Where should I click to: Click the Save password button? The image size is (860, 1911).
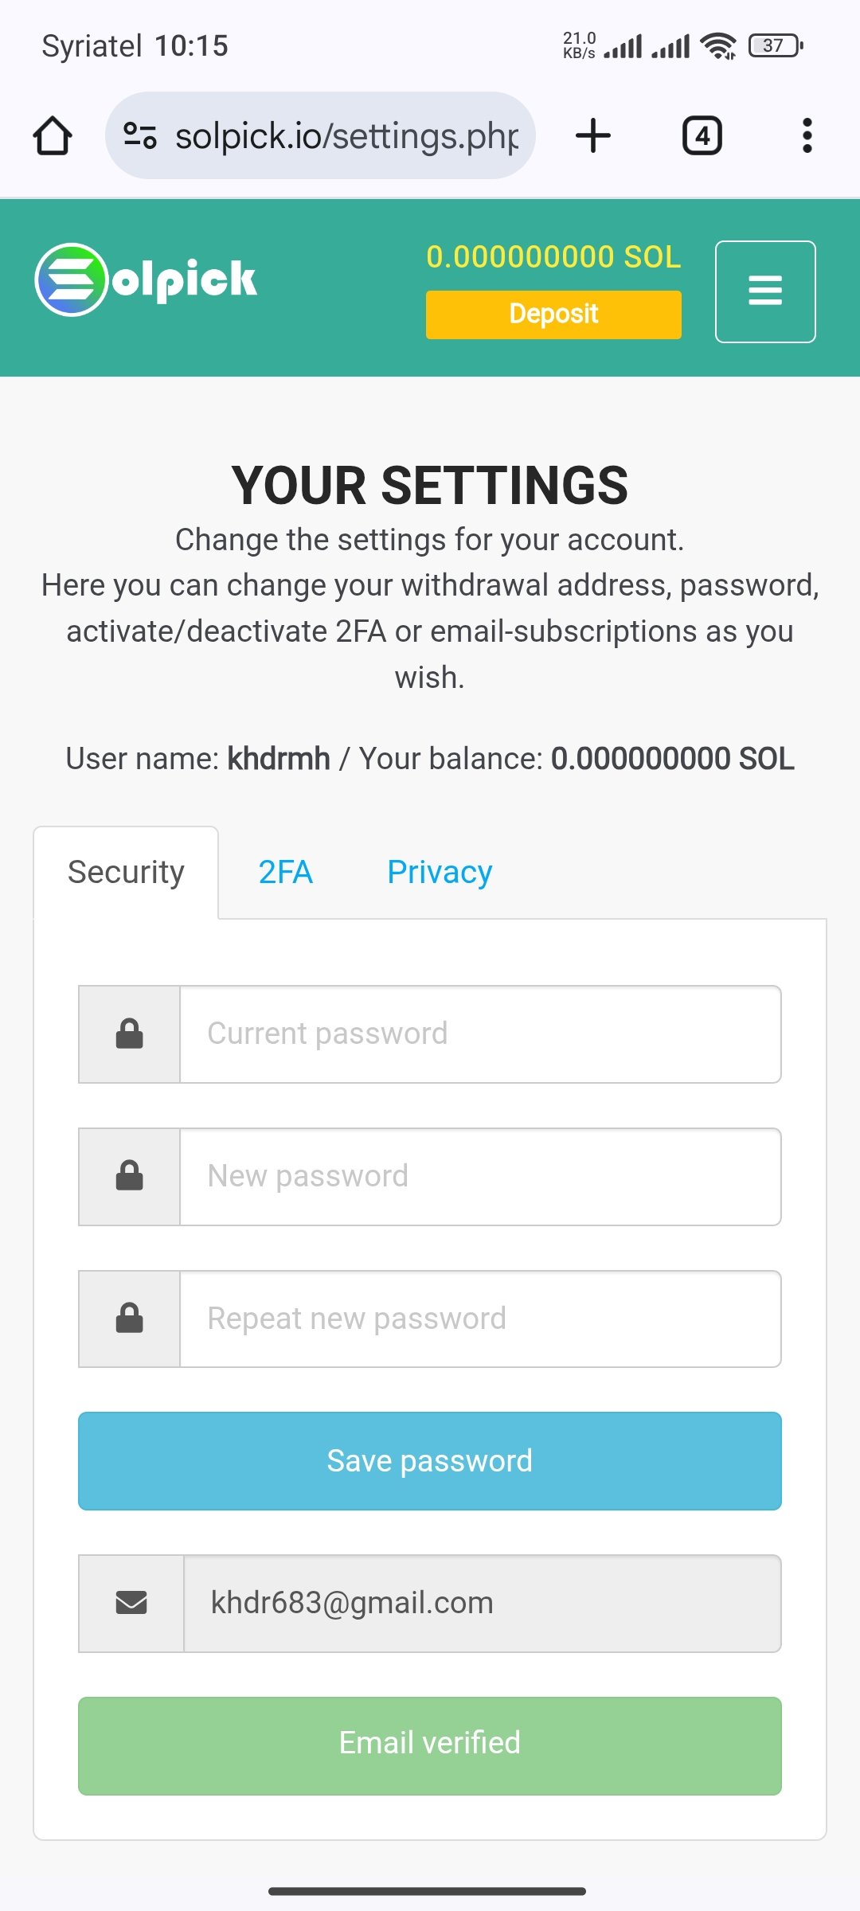[x=430, y=1461]
